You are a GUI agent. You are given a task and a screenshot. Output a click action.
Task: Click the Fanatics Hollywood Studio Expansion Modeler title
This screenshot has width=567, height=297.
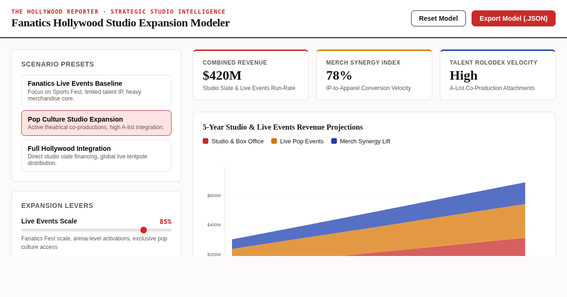[x=120, y=23]
